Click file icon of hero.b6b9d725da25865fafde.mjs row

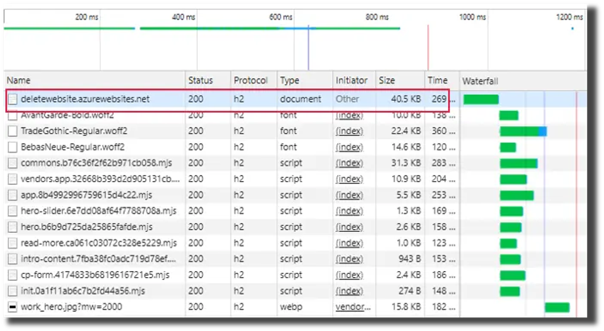point(13,227)
